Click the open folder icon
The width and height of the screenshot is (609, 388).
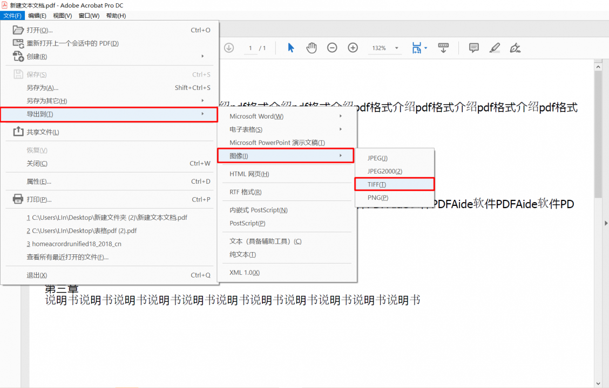pyautogui.click(x=18, y=30)
